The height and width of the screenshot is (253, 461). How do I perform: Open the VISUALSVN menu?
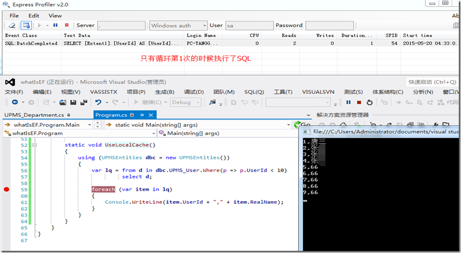318,92
